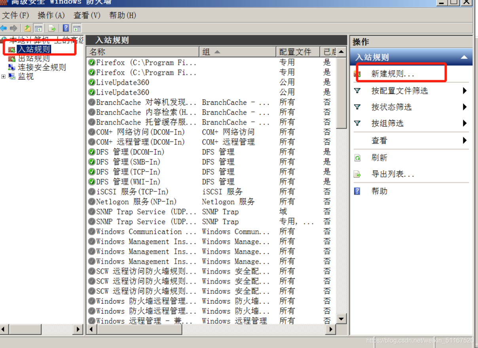Toggle the show/hide action pane toolbar icon
The height and width of the screenshot is (348, 478).
[77, 28]
